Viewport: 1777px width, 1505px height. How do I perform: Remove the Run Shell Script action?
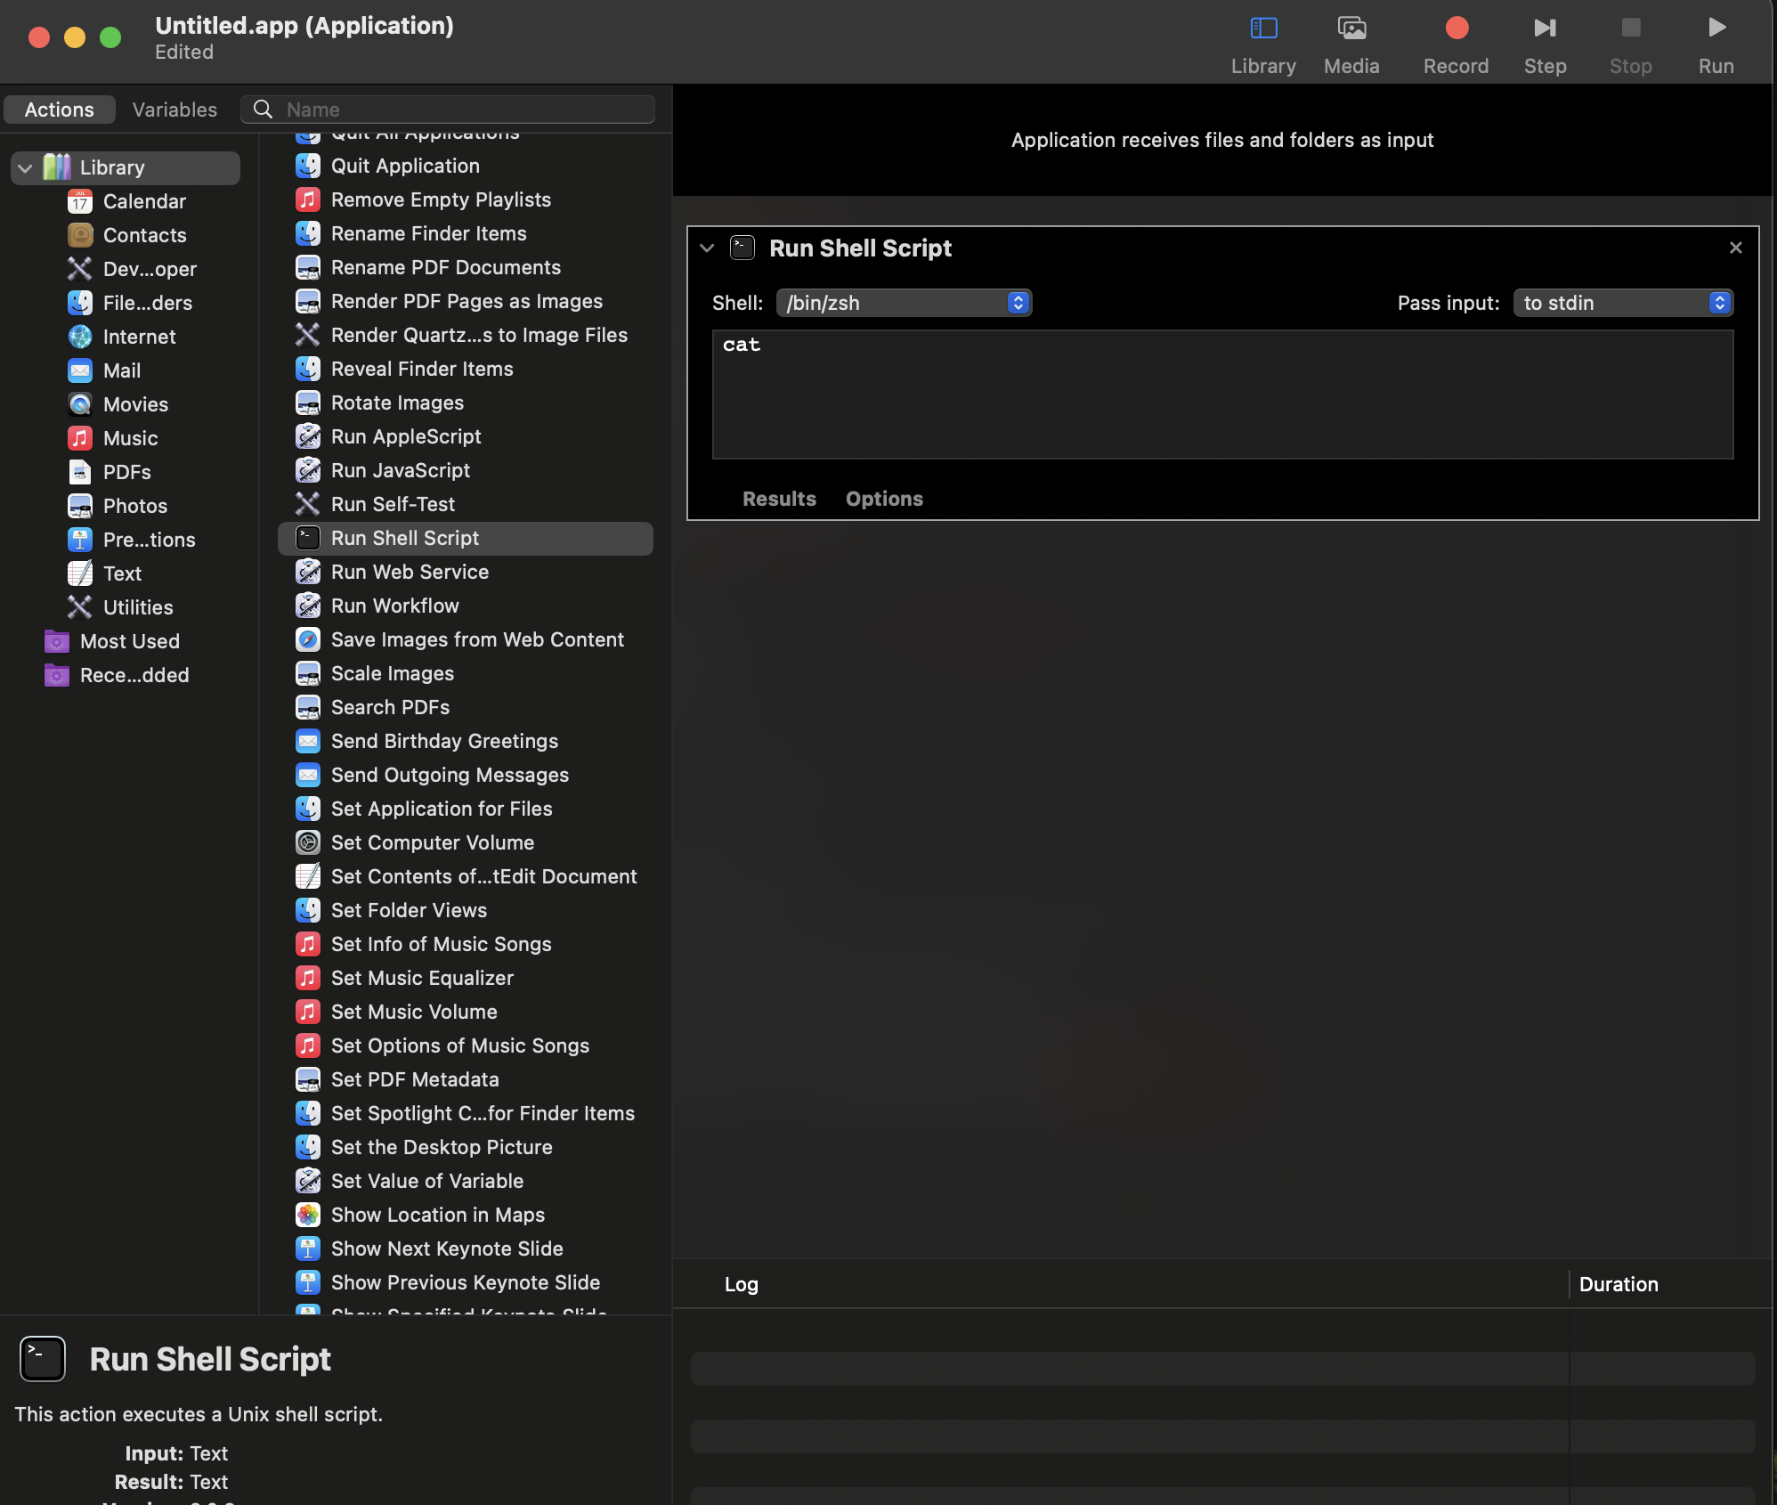pyautogui.click(x=1735, y=248)
